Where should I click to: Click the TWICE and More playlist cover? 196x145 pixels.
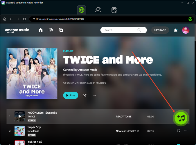[x=32, y=74]
